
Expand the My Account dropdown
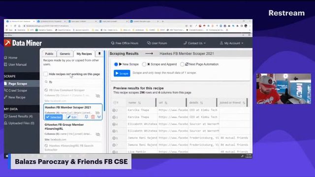pyautogui.click(x=231, y=43)
